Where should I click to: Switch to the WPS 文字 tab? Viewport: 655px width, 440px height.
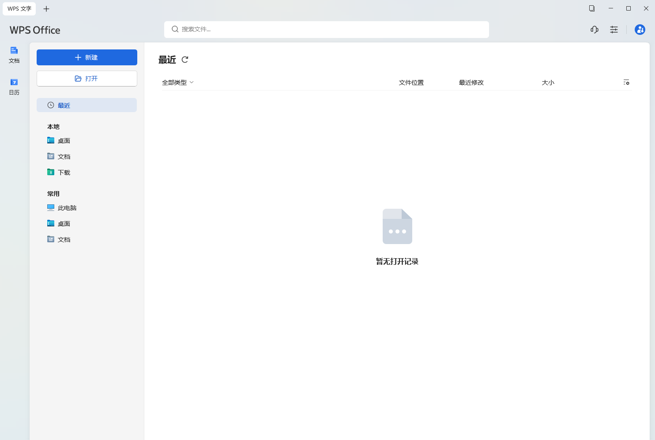tap(19, 8)
